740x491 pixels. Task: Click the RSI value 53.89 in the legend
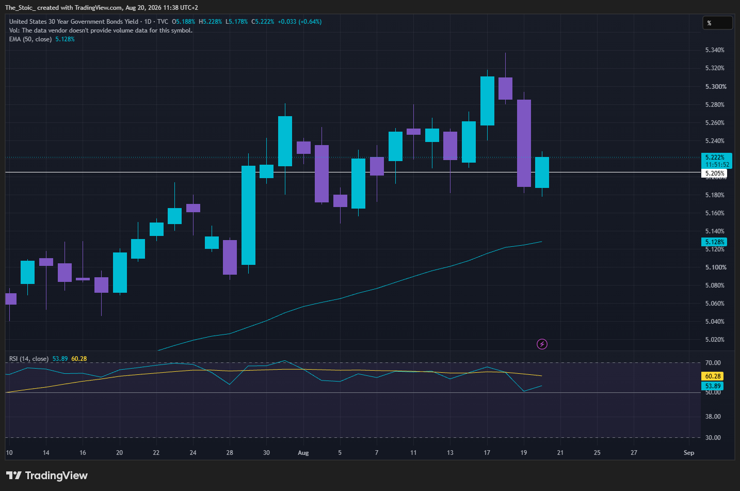(60, 359)
